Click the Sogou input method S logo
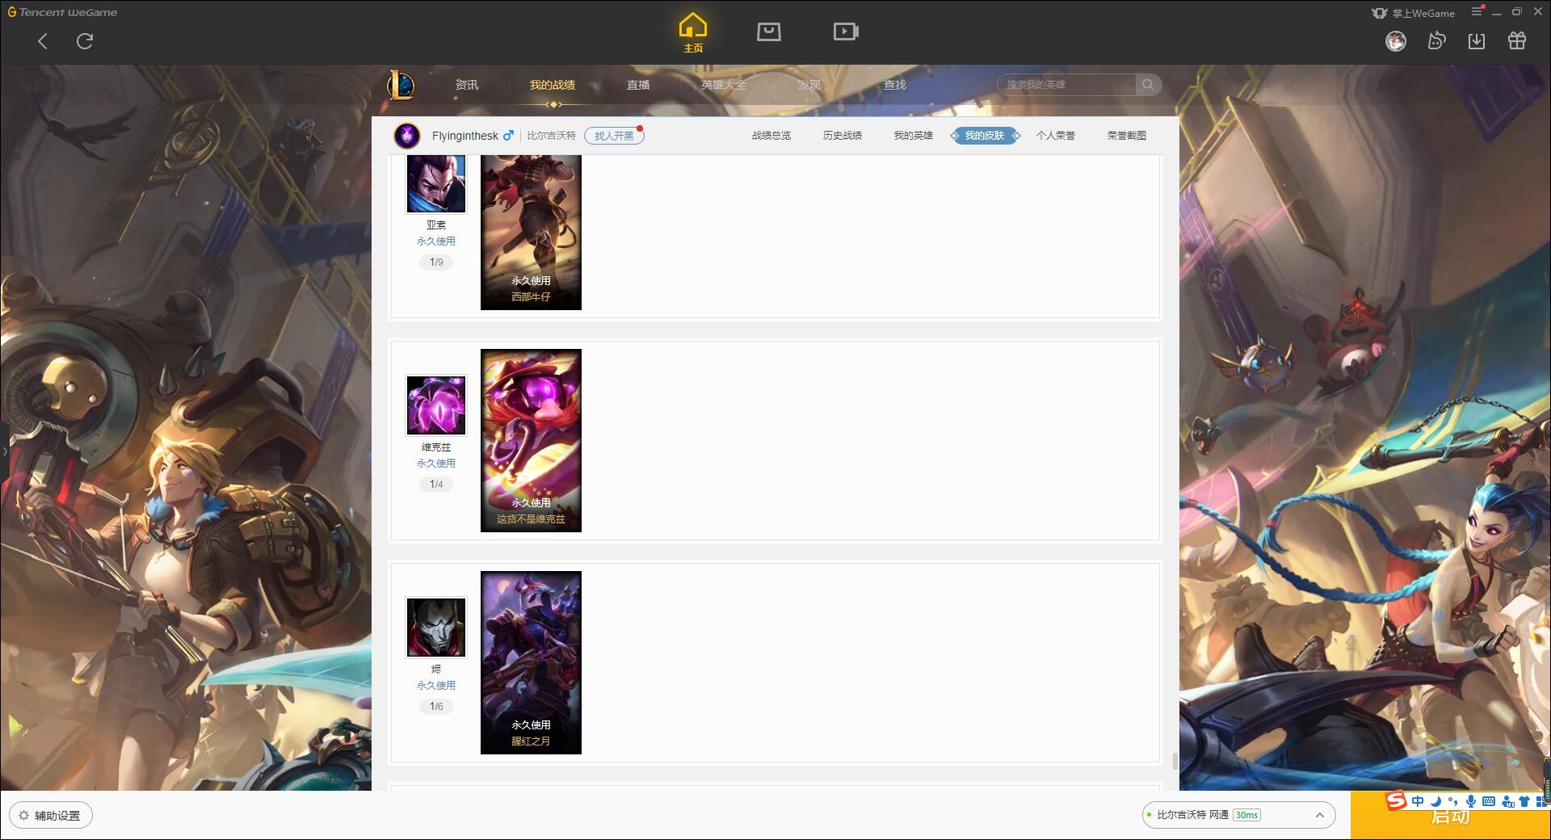Viewport: 1551px width, 840px height. [x=1397, y=800]
